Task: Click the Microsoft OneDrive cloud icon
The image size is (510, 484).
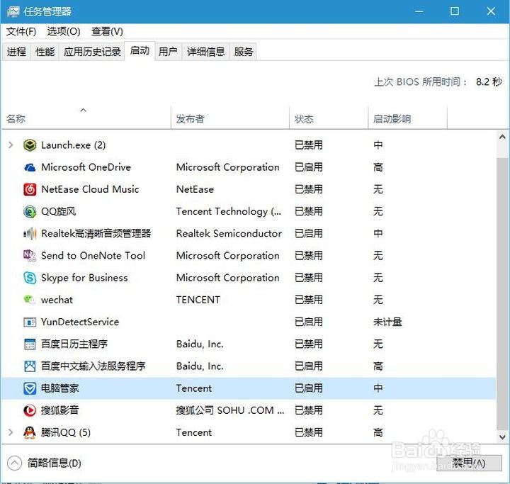Action: (x=30, y=167)
